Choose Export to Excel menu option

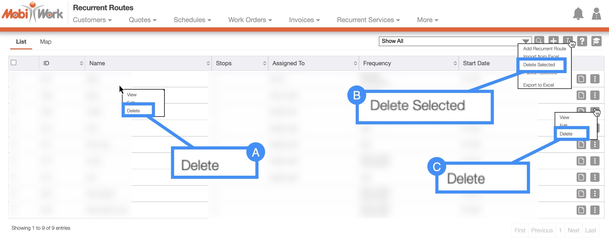point(538,85)
